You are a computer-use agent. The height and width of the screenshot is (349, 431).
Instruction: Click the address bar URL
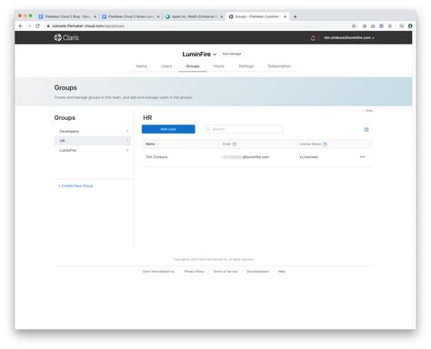88,26
